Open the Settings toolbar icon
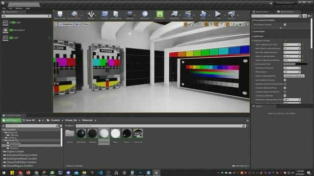314x176 pixels. tap(130, 15)
